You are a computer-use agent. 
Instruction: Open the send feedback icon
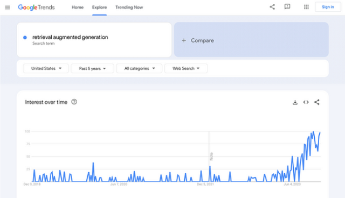[x=287, y=7]
